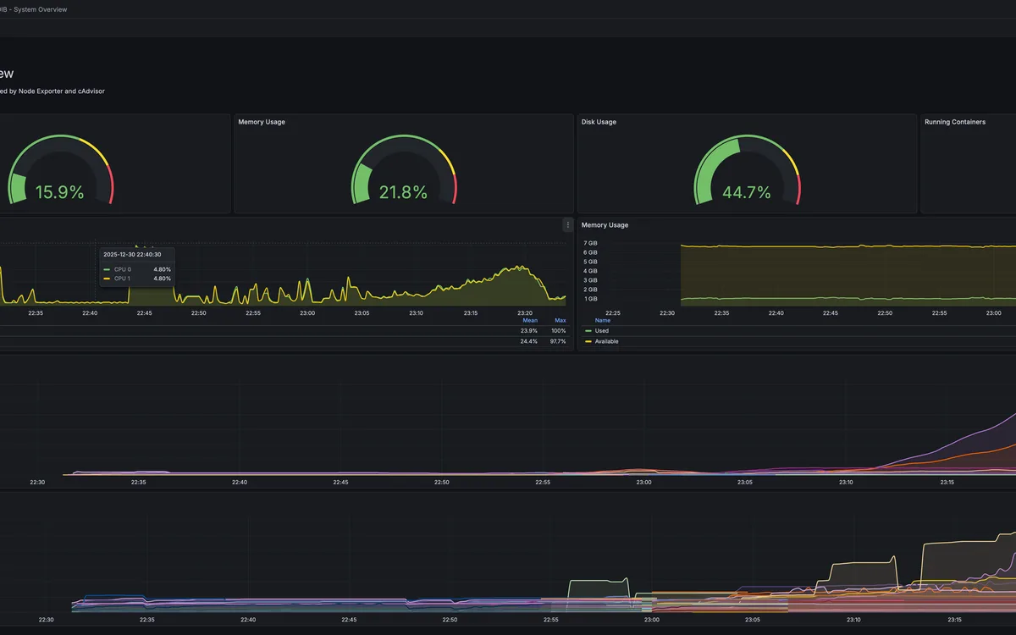Image resolution: width=1016 pixels, height=635 pixels.
Task: Open the Memory Usage time series panel title
Action: click(605, 225)
